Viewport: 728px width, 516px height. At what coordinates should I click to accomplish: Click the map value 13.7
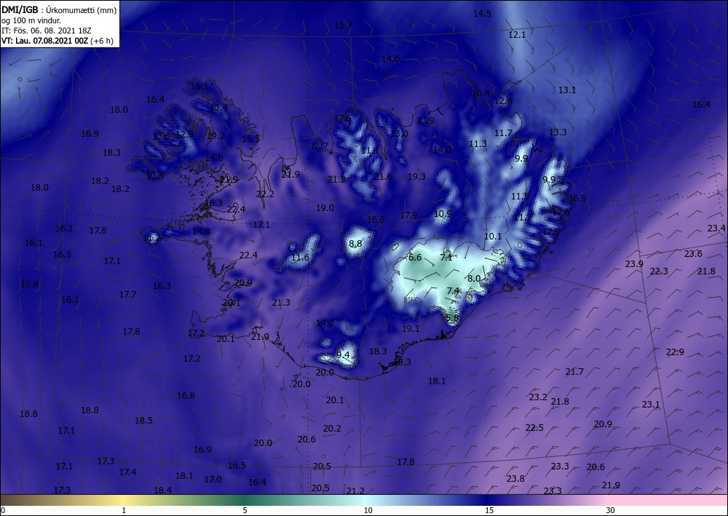pos(319,146)
